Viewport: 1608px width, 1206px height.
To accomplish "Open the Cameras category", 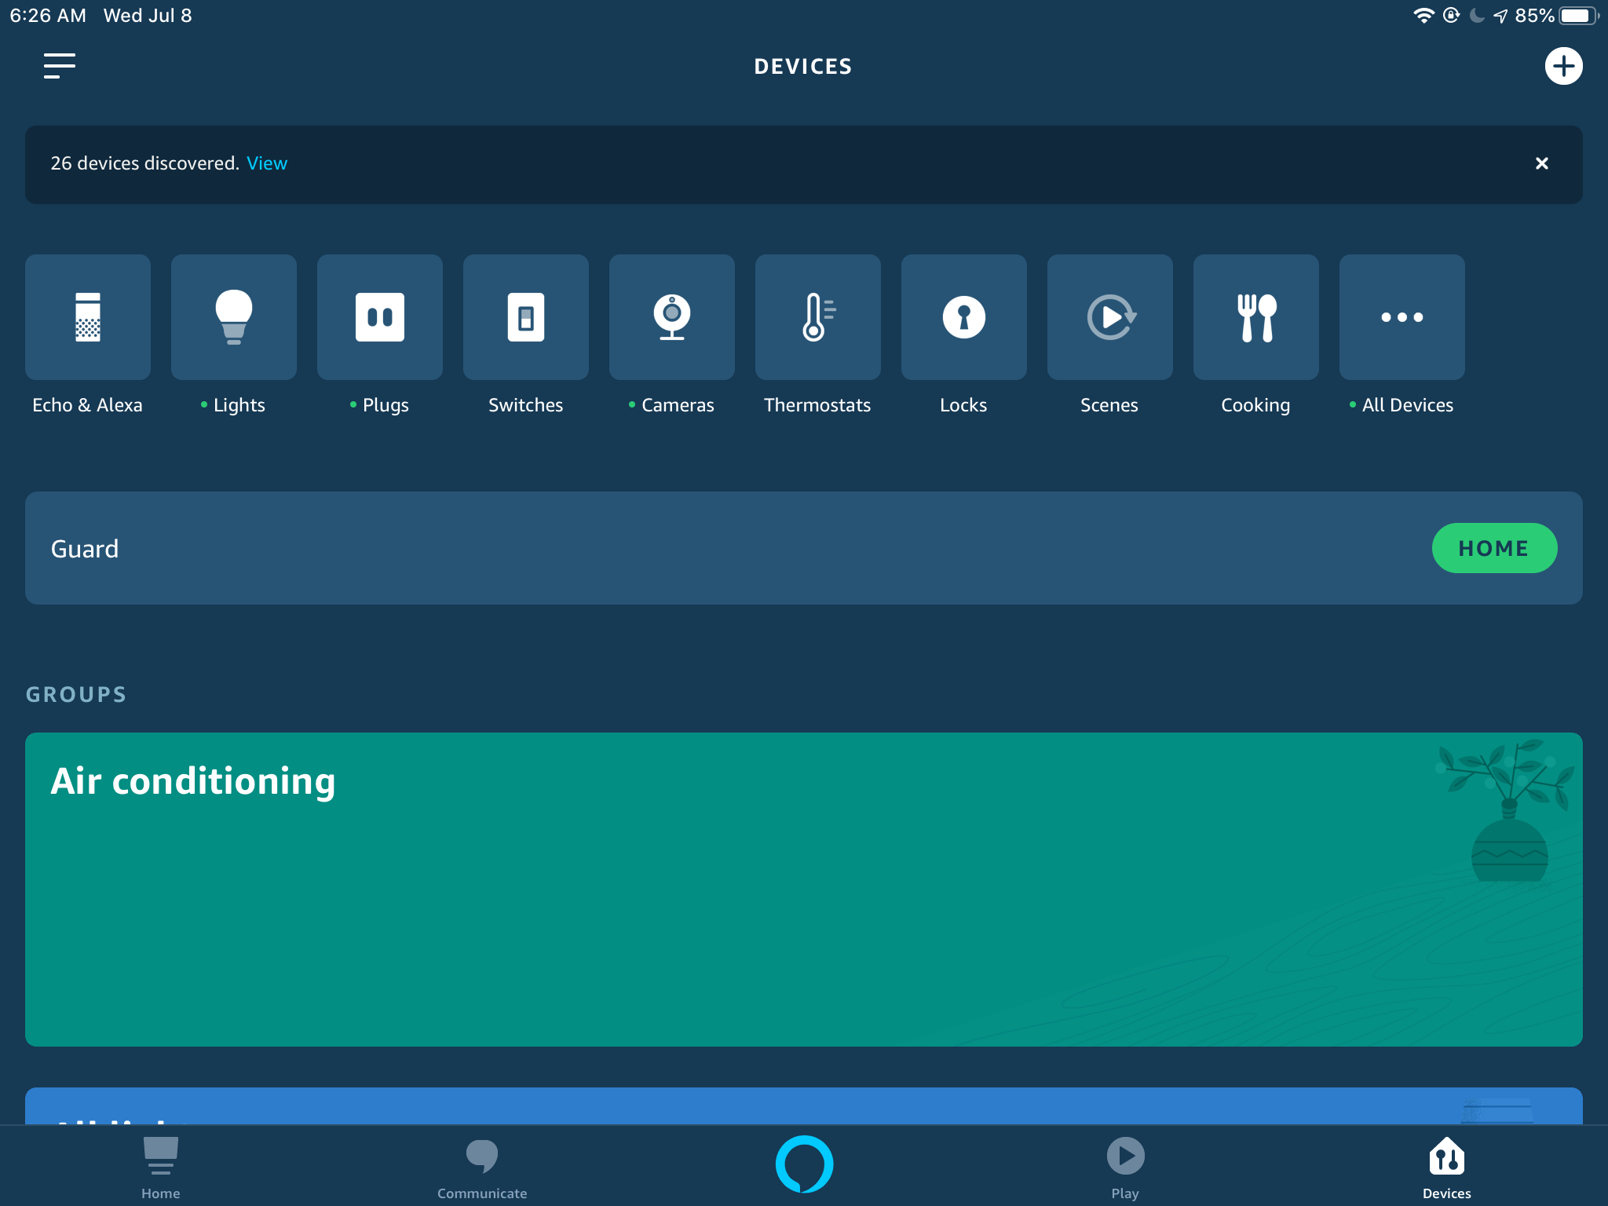I will (672, 317).
